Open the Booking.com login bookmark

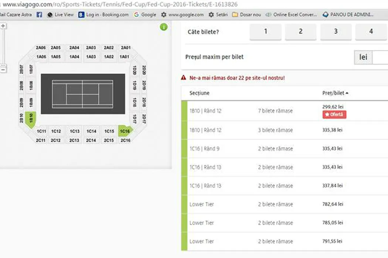103,15
